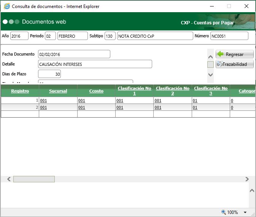Click the horizontal scrollbar thumb
256x217 pixels.
[x=34, y=179]
